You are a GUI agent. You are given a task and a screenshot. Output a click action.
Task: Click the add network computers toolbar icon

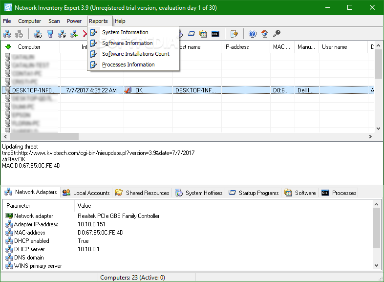pos(7,34)
